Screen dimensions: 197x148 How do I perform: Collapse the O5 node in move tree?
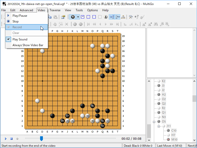tap(154, 122)
